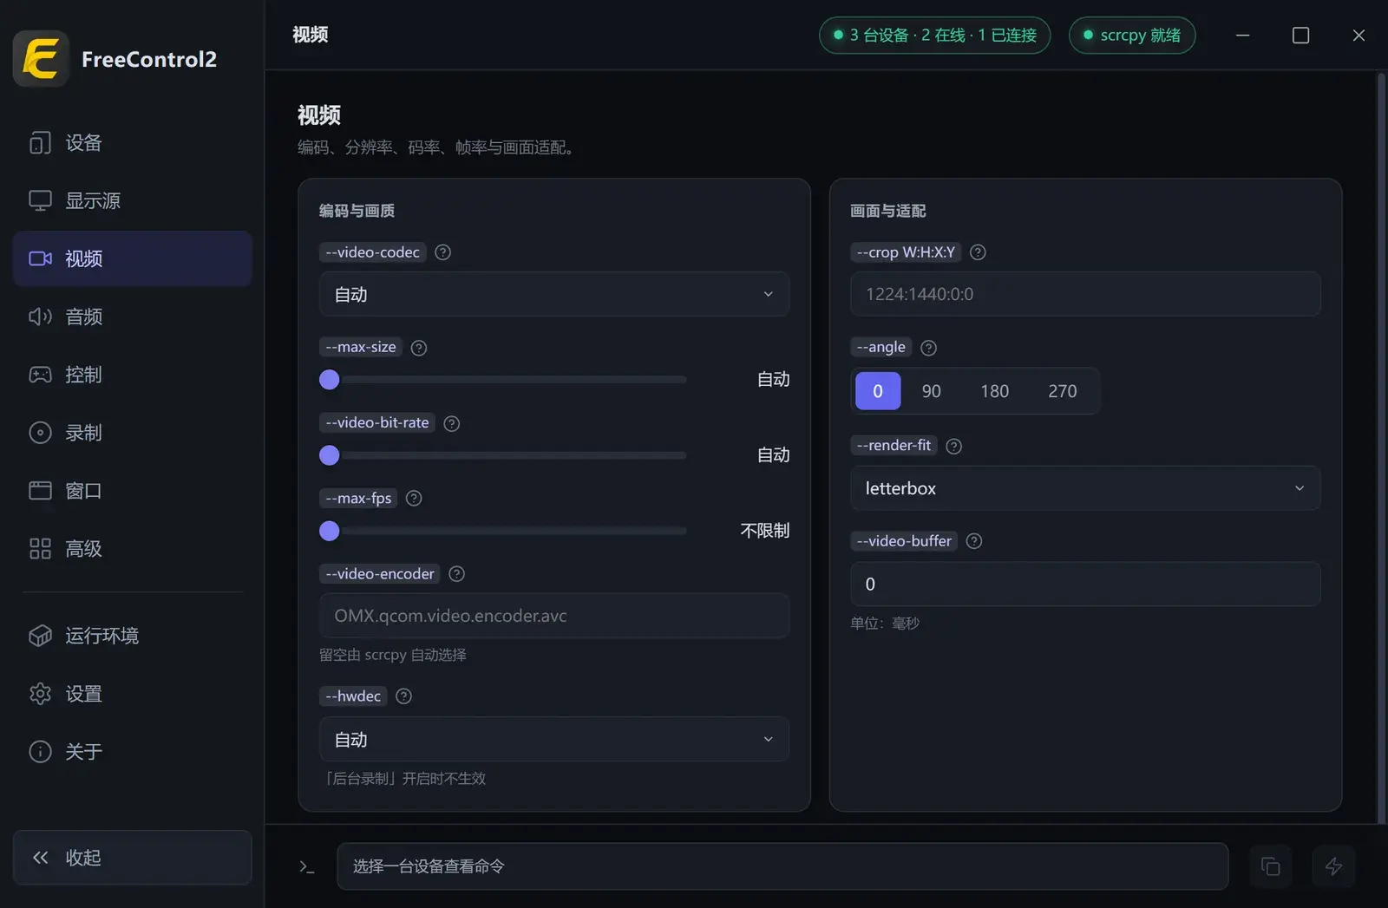Viewport: 1388px width, 908px height.
Task: Focus the --video-encoder input field
Action: click(554, 616)
